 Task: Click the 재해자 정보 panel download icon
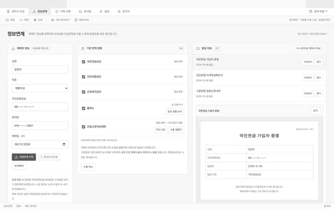pyautogui.click(x=13, y=48)
